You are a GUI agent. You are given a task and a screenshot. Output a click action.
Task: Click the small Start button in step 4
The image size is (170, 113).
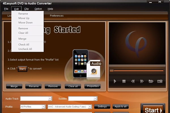22,69
